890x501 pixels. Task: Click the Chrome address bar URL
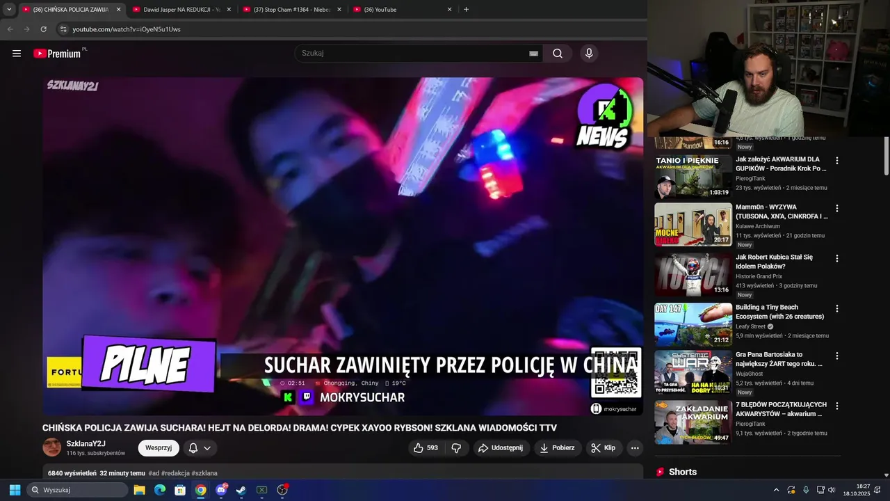pyautogui.click(x=127, y=29)
